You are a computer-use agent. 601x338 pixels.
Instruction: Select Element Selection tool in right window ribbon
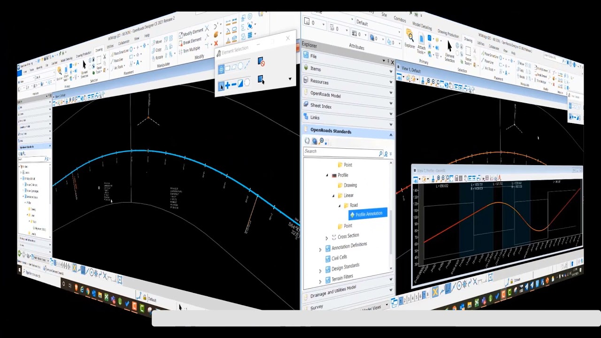(449, 51)
